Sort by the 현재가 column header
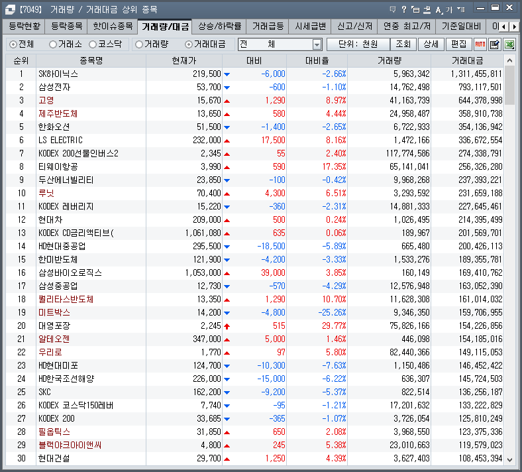 coord(184,60)
